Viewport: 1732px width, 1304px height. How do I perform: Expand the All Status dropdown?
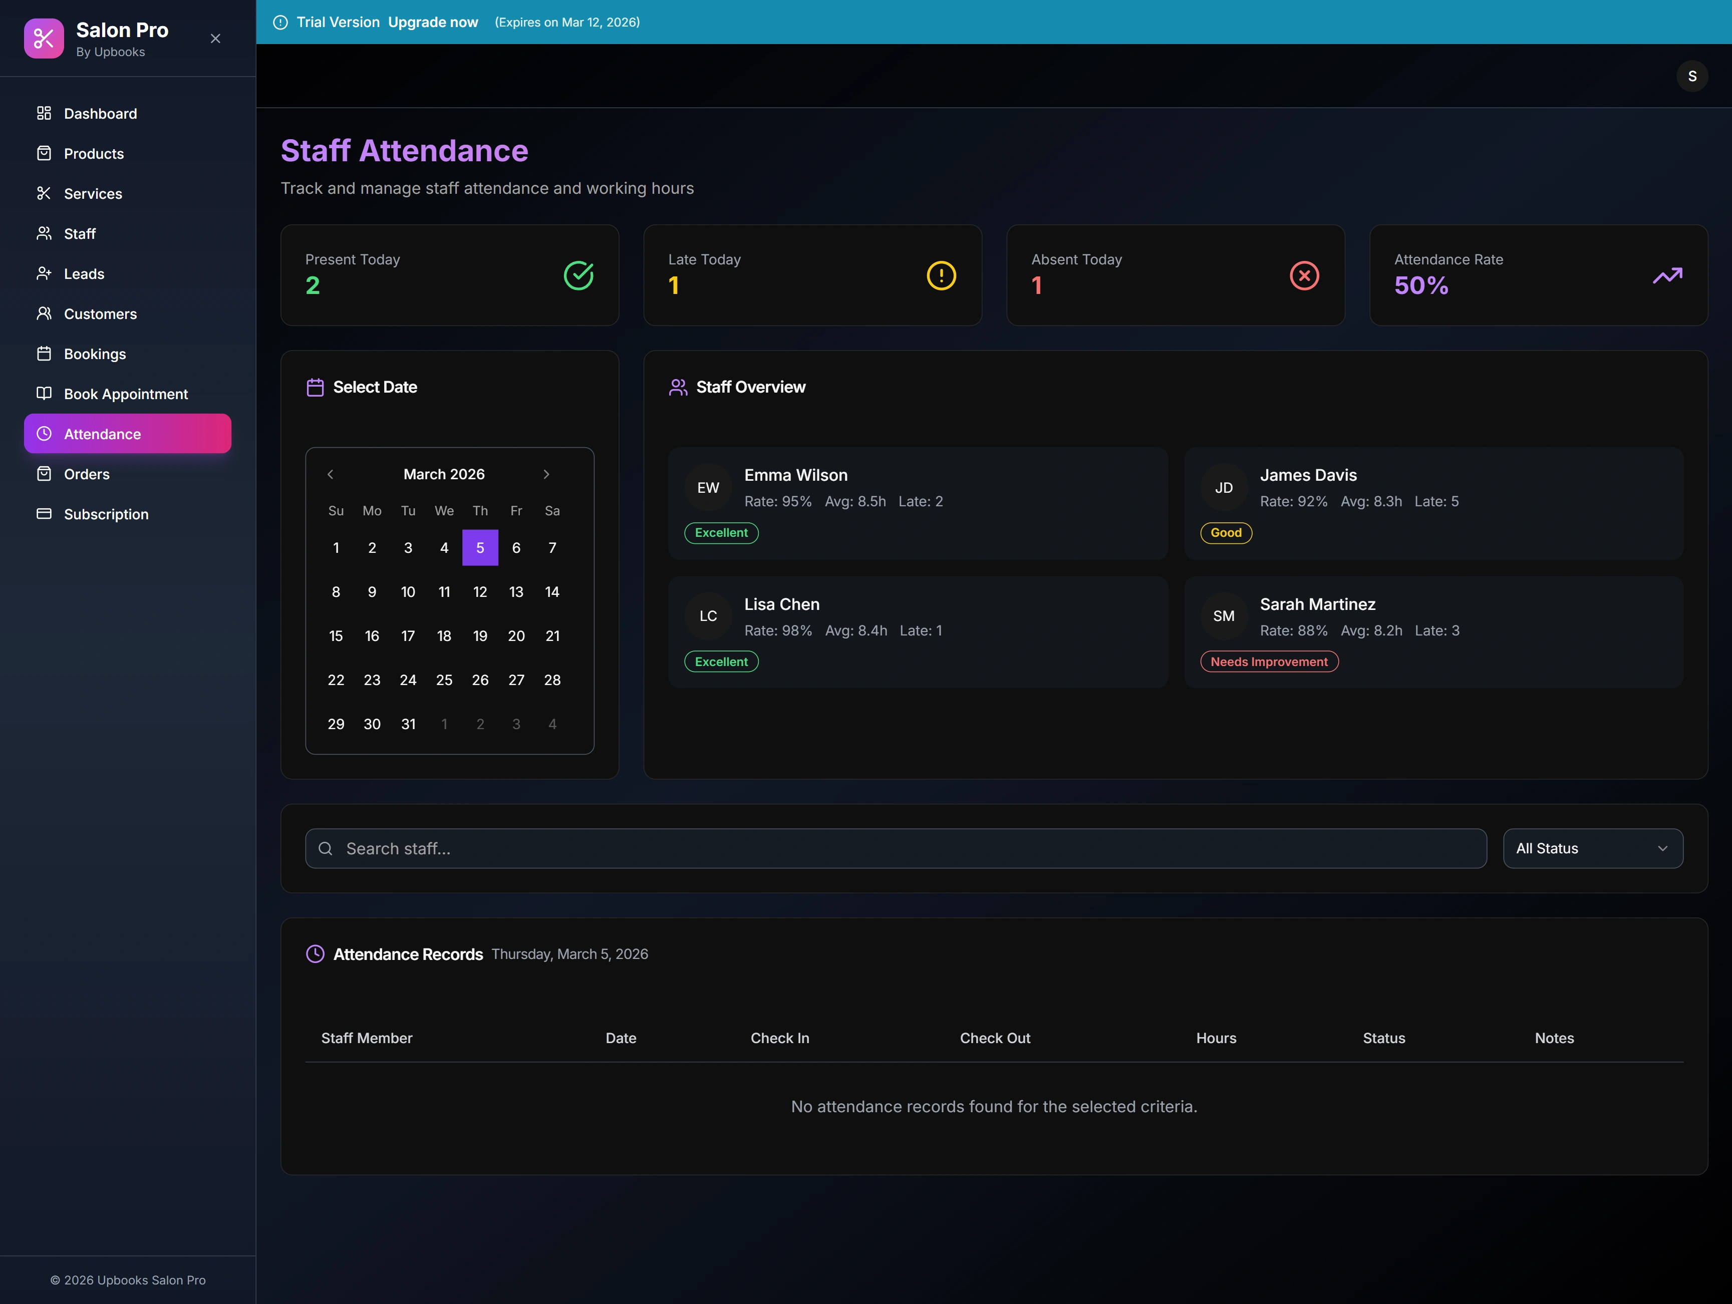[1592, 848]
